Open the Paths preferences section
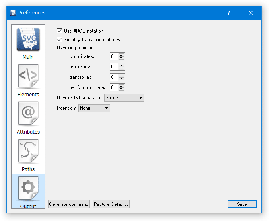Image resolution: width=269 pixels, height=221 pixels. (28, 156)
